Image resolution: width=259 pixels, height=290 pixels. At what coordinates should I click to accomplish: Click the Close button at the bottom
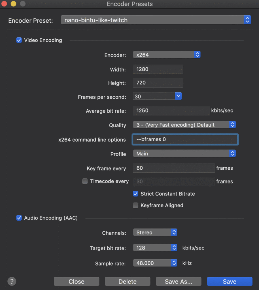(x=77, y=282)
